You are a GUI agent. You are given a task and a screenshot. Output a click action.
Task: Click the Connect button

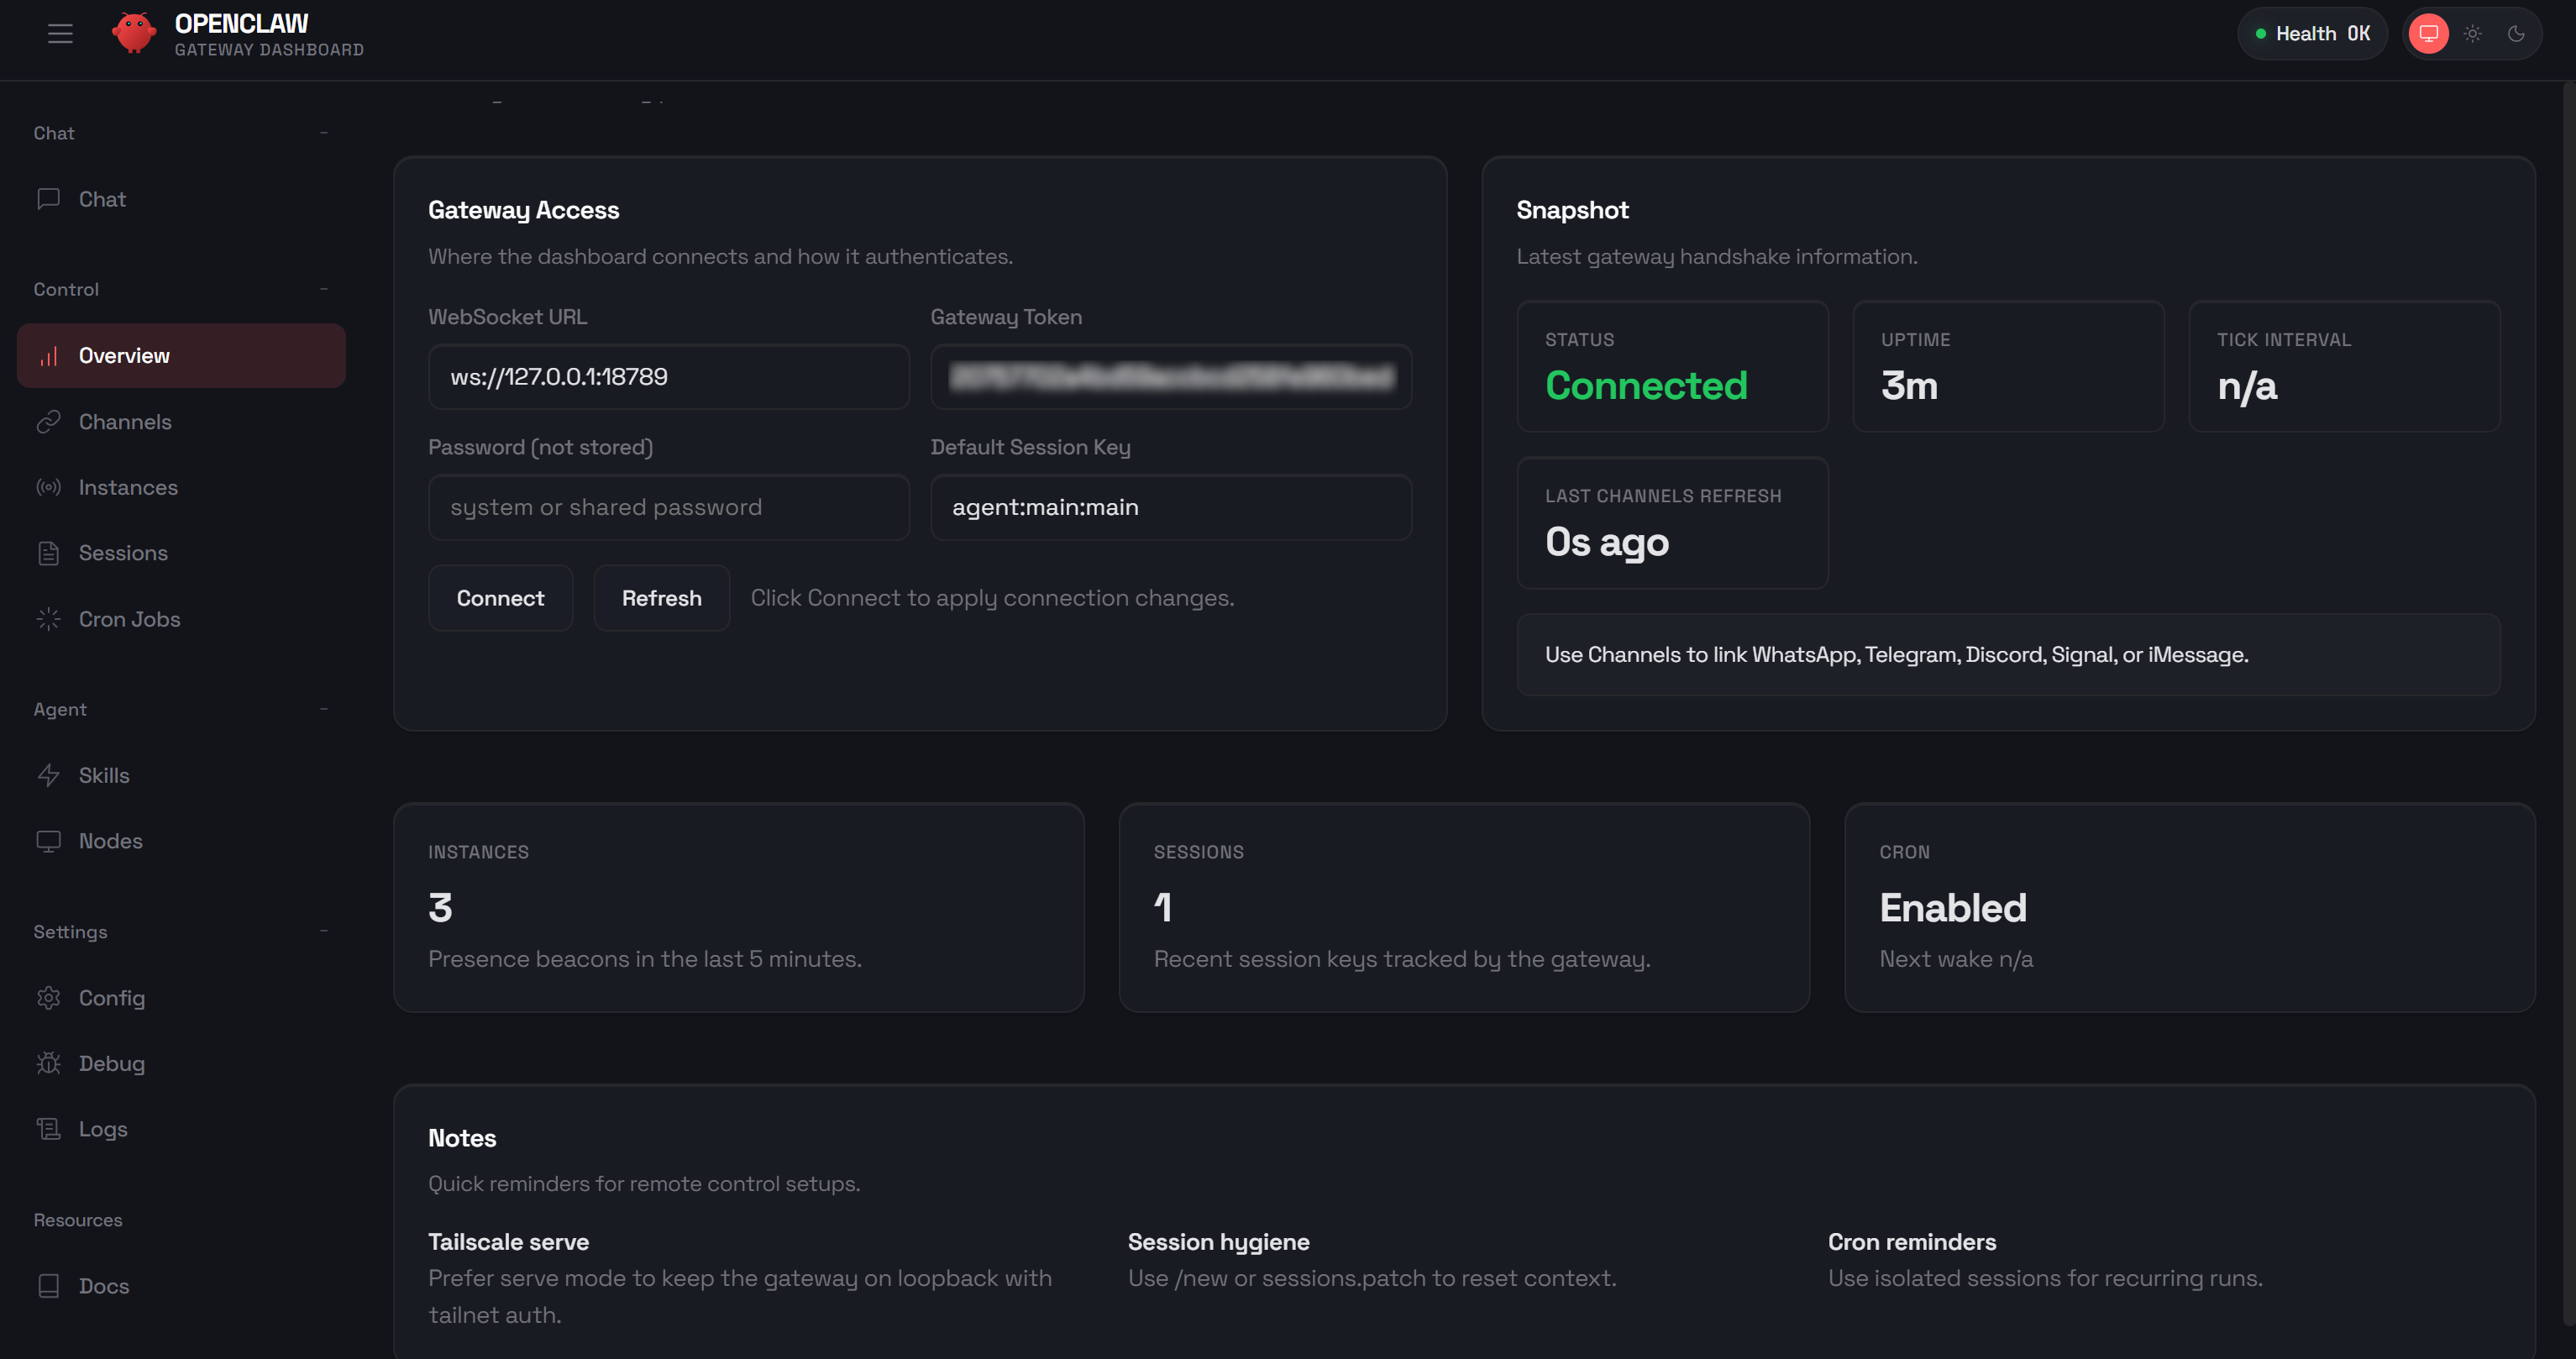tap(500, 597)
